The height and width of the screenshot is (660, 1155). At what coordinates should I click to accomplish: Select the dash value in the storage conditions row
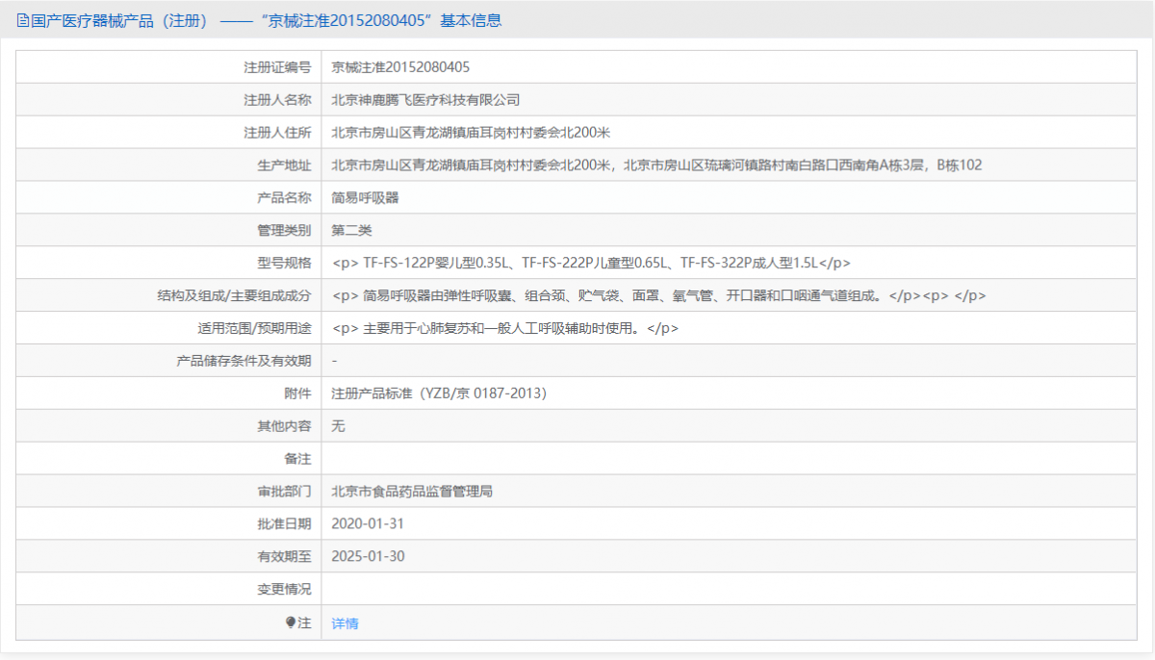(334, 361)
